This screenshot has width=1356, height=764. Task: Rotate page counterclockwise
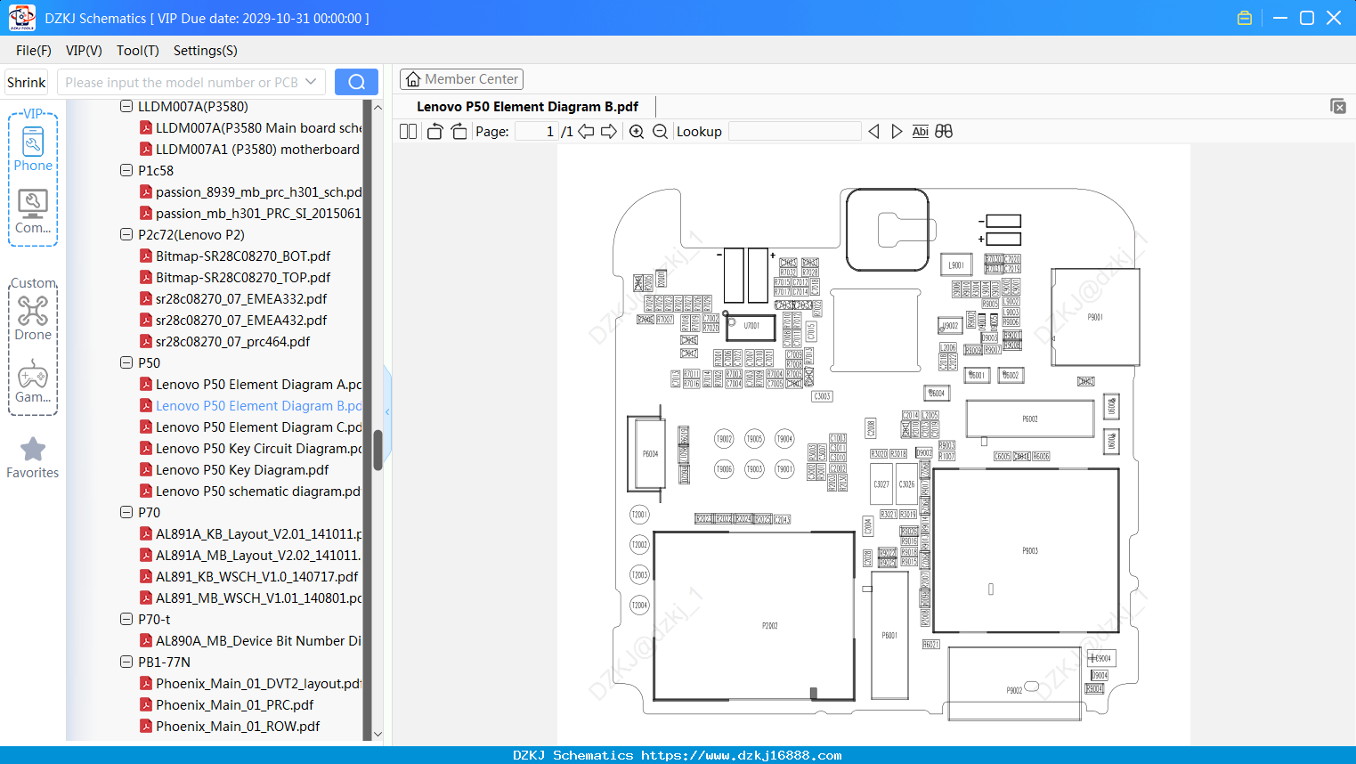434,132
